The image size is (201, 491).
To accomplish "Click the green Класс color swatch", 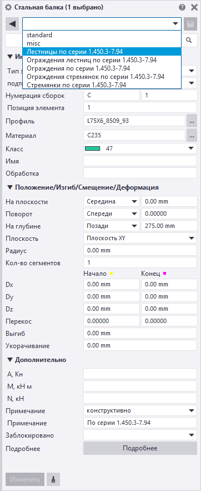I will click(x=93, y=148).
